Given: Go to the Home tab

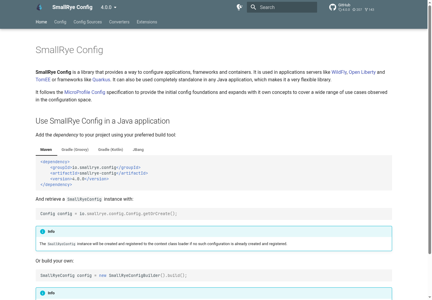Looking at the screenshot, I should 41,22.
